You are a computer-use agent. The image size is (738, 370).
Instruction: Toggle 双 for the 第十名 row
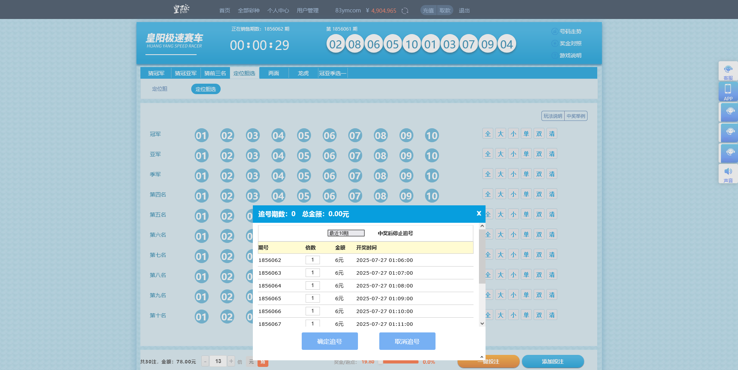tap(539, 315)
